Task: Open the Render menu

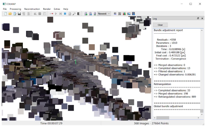Action: pyautogui.click(x=47, y=9)
